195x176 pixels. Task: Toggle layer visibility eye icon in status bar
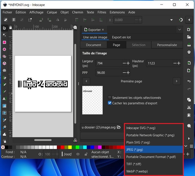pos(78,154)
